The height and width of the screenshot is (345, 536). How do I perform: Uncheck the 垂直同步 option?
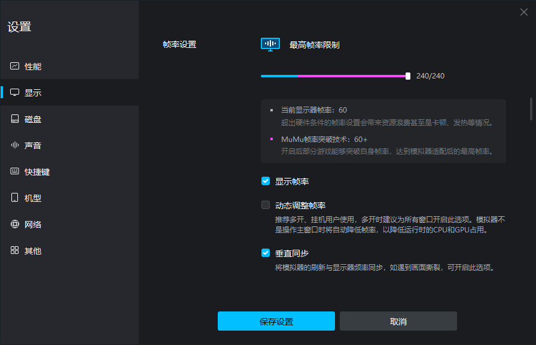265,253
